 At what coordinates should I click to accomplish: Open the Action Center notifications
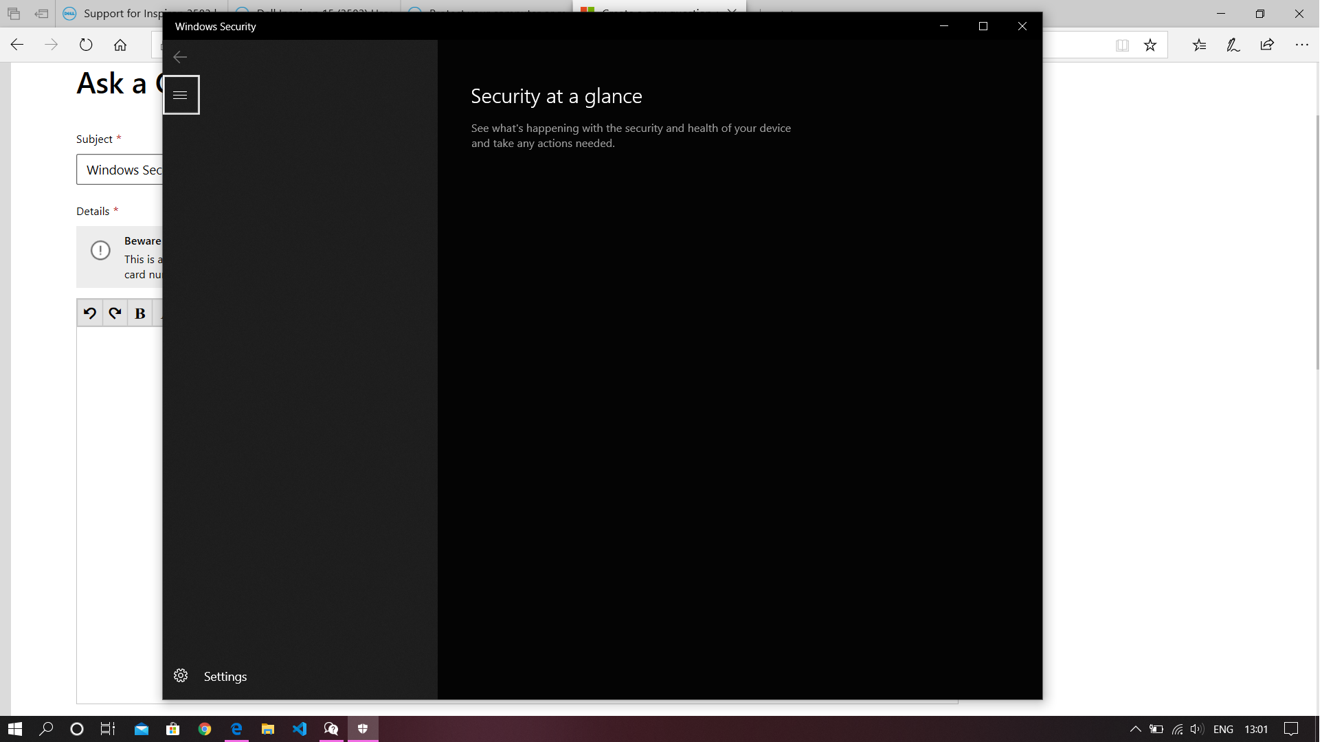[x=1291, y=729]
